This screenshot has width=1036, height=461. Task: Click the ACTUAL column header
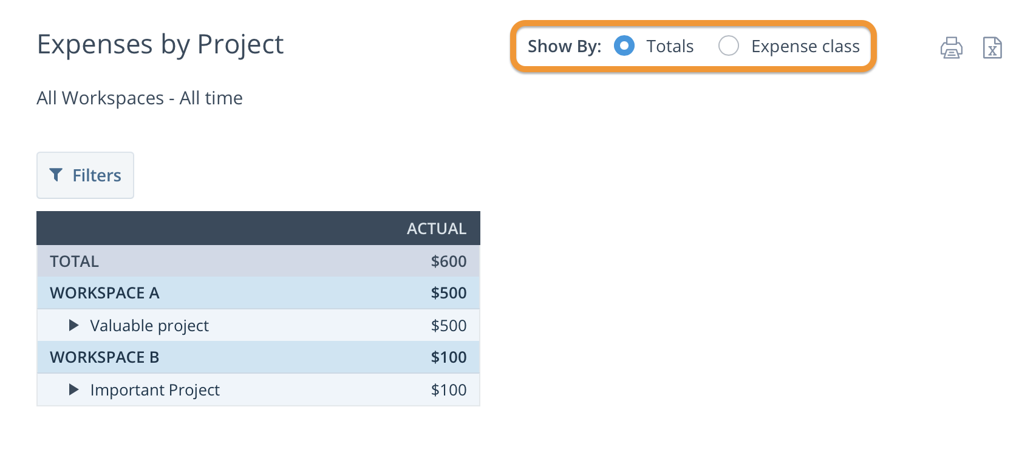[436, 229]
